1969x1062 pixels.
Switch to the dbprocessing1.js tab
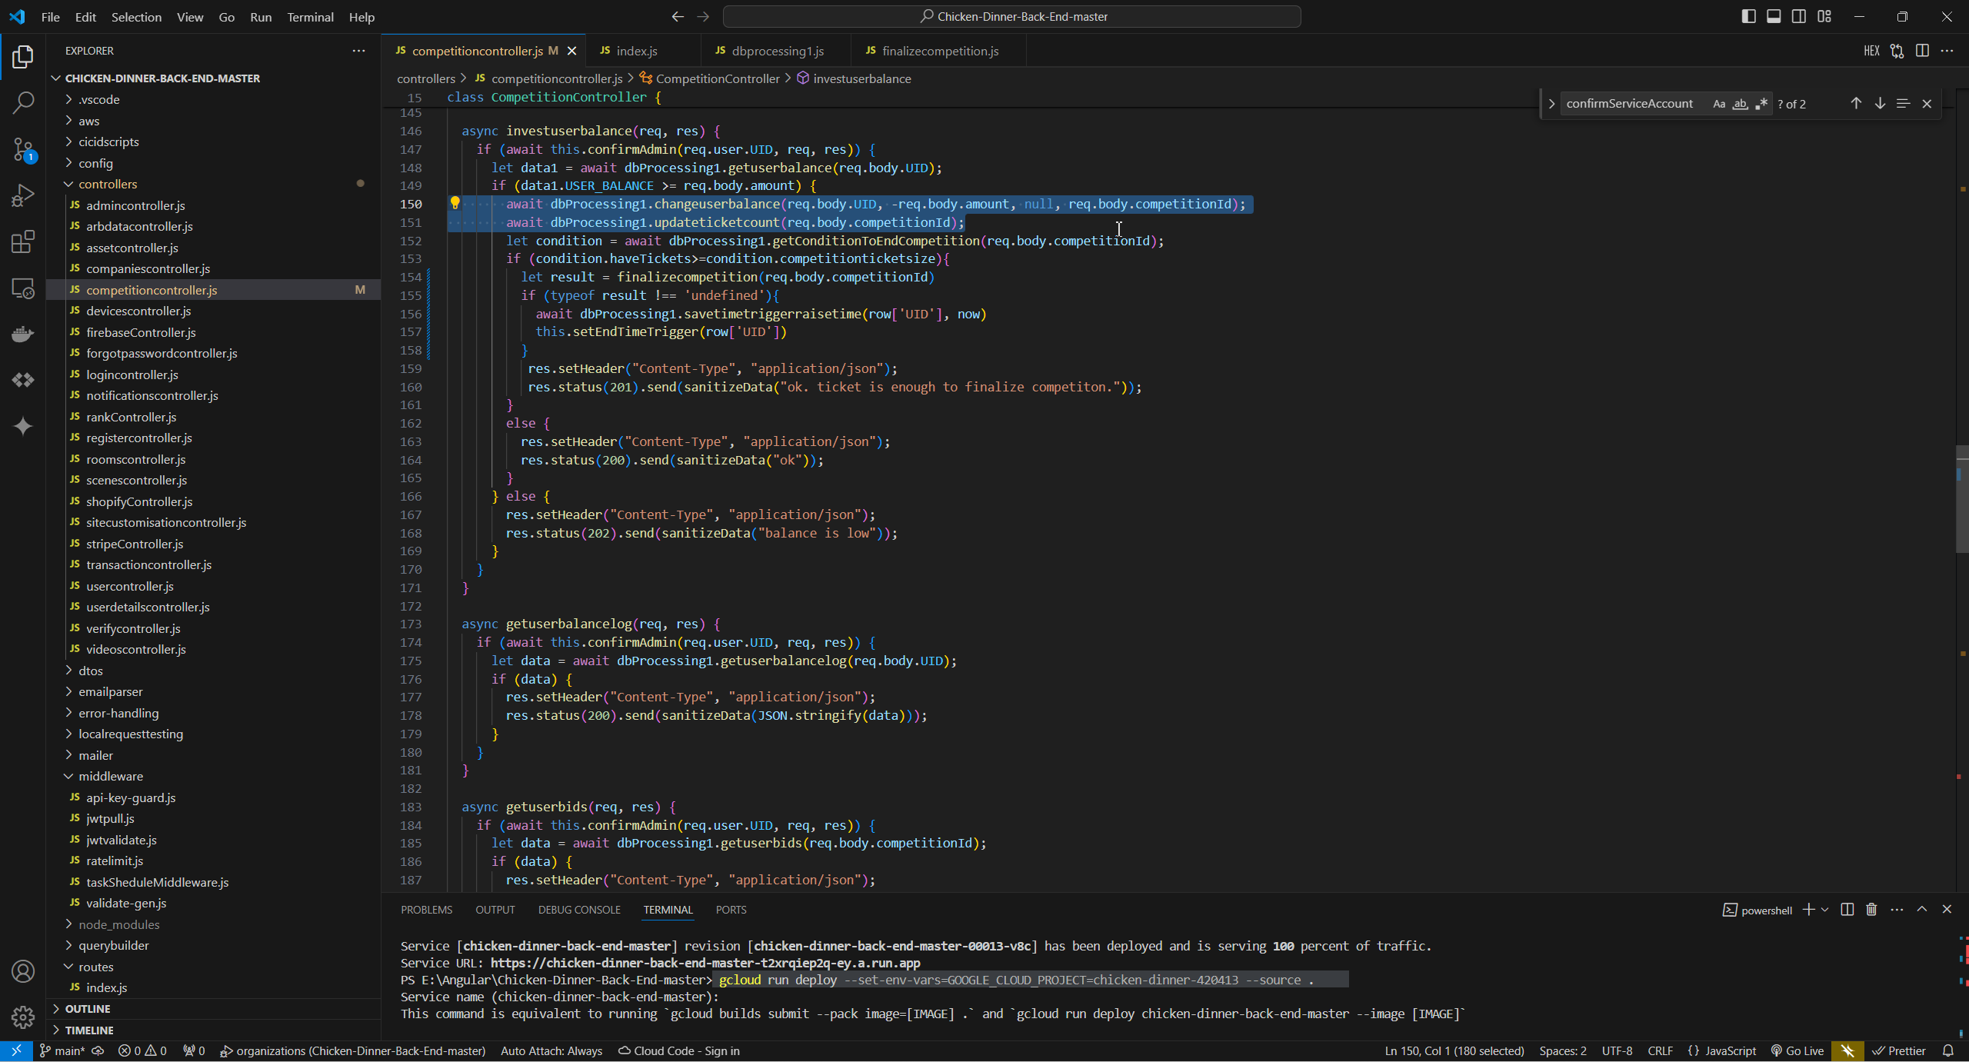[x=778, y=51]
